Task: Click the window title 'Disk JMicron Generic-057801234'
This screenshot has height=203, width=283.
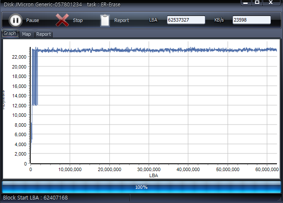Action: coord(43,4)
